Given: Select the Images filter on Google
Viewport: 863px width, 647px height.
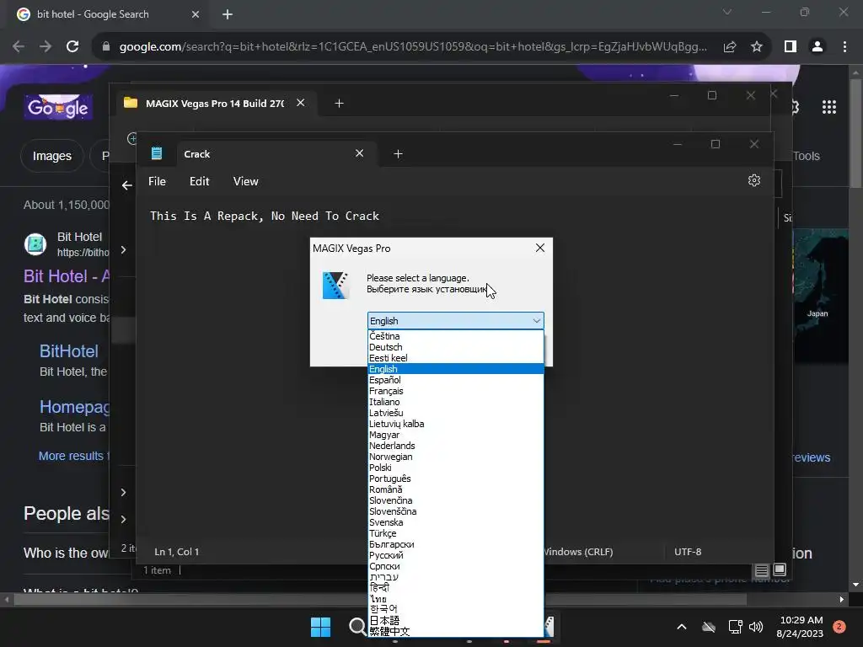Looking at the screenshot, I should [x=51, y=156].
